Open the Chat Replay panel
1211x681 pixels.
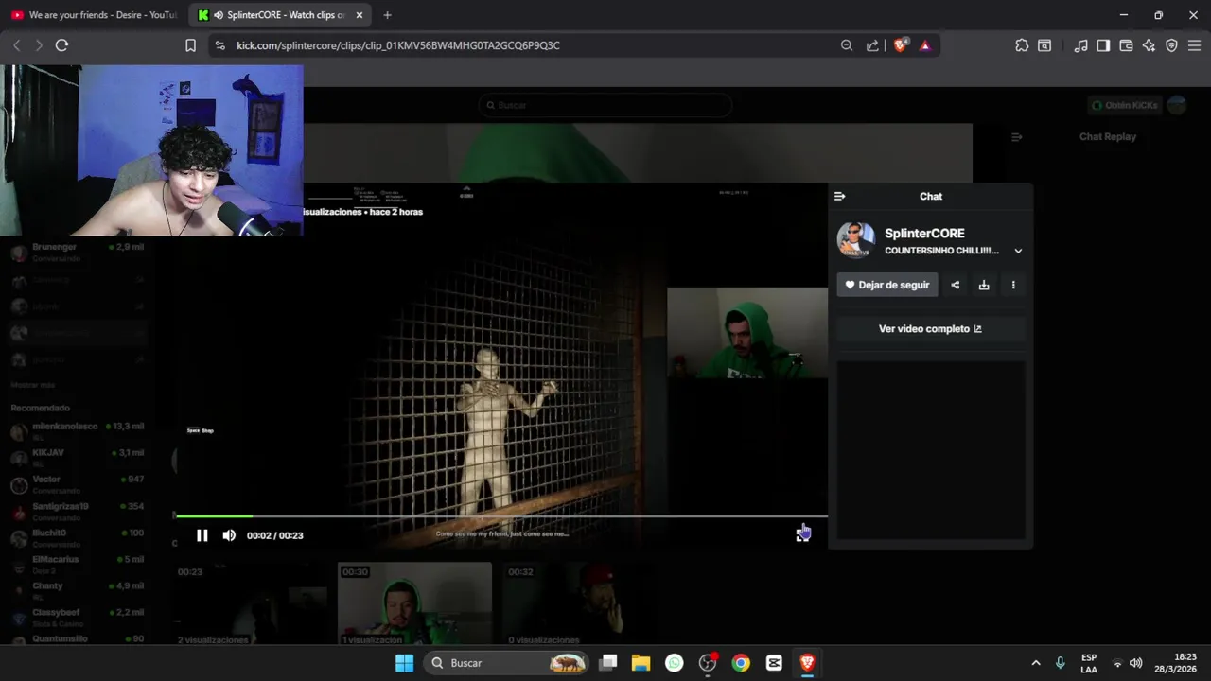coord(1108,136)
